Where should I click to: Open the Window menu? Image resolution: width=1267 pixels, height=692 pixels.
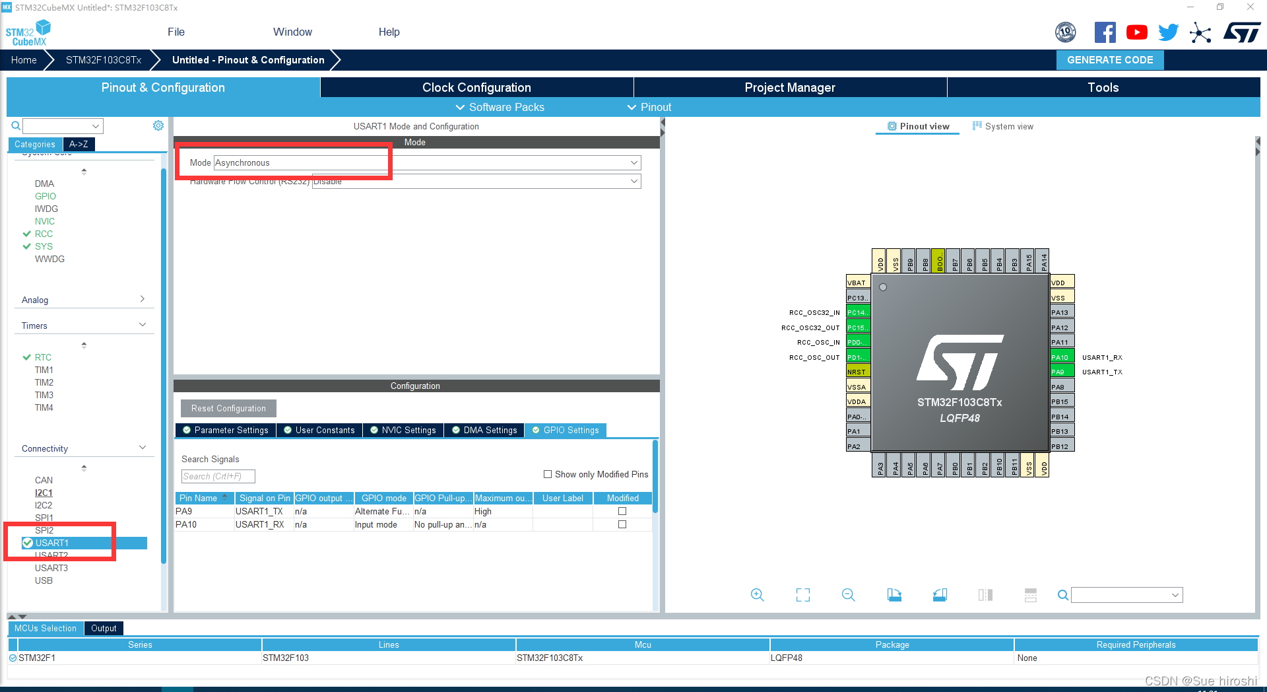[292, 32]
